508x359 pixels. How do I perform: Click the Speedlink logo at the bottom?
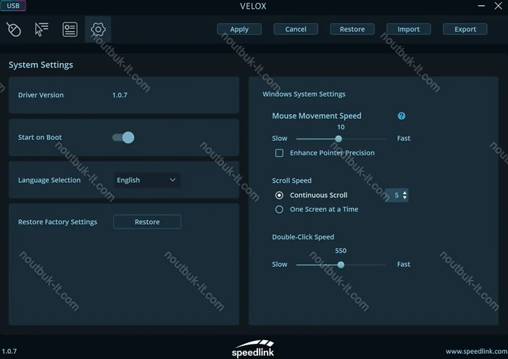(x=253, y=347)
